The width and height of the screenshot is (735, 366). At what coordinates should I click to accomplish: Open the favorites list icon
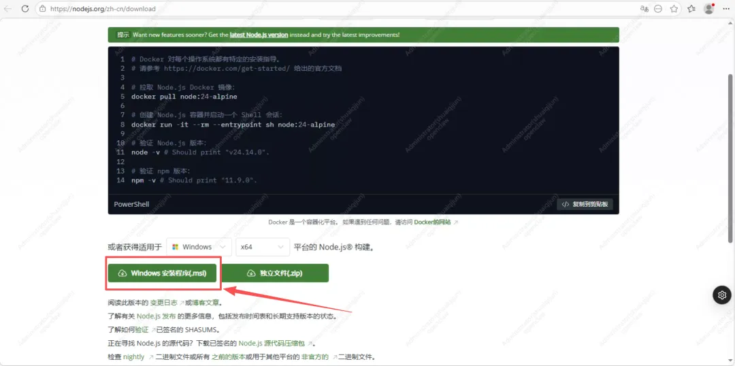(691, 8)
